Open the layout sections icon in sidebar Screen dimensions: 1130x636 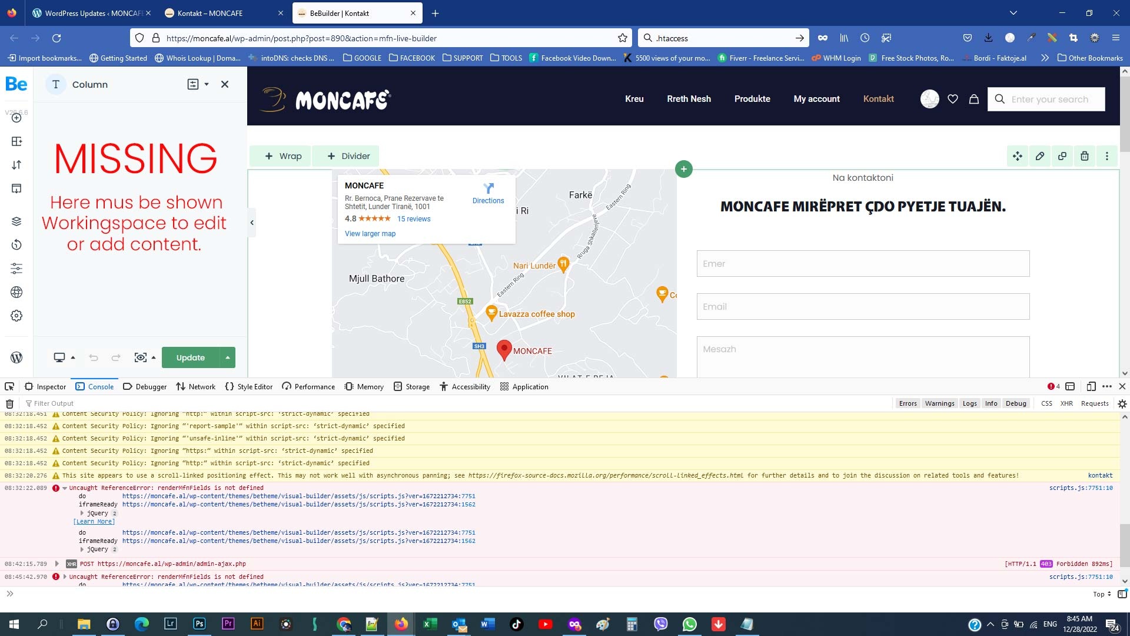(16, 141)
